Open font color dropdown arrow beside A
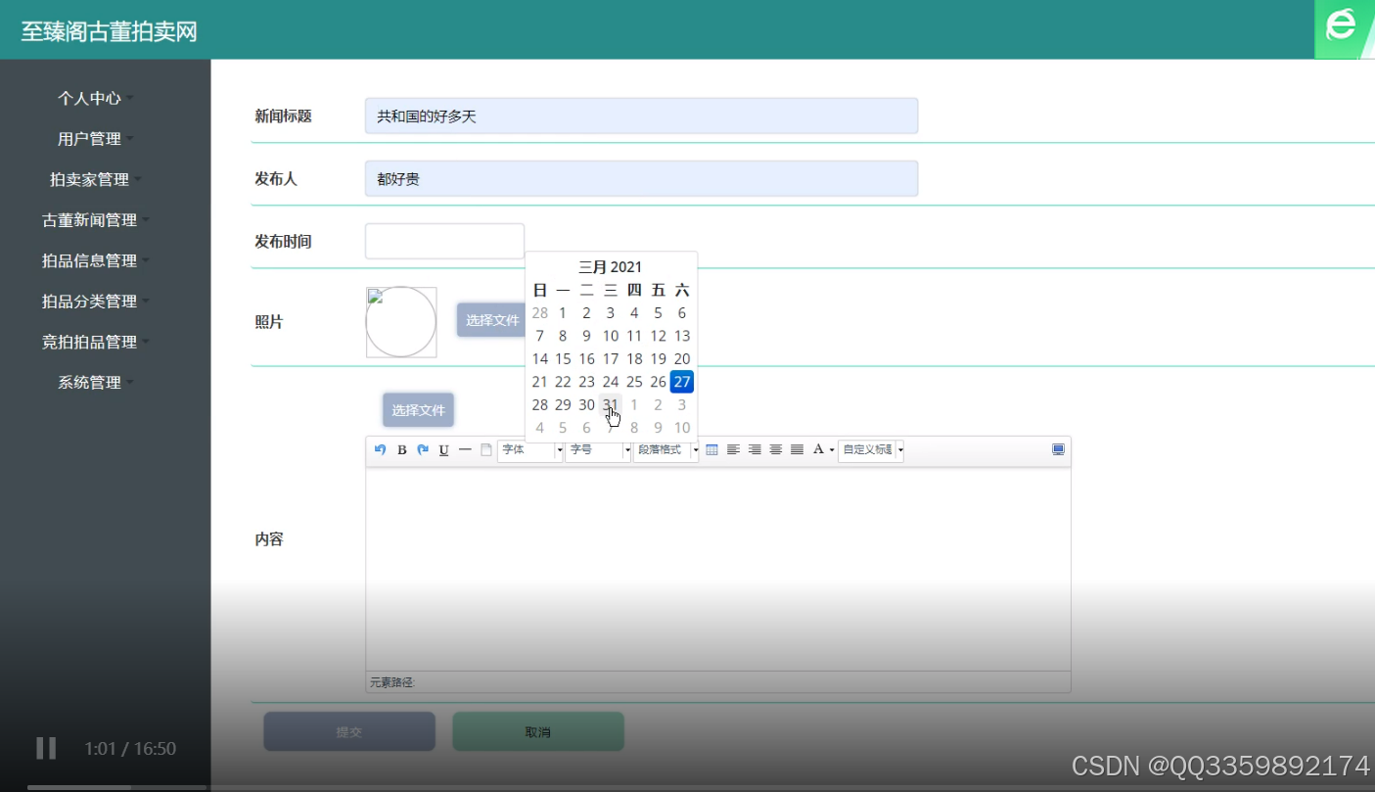The height and width of the screenshot is (792, 1375). point(832,450)
